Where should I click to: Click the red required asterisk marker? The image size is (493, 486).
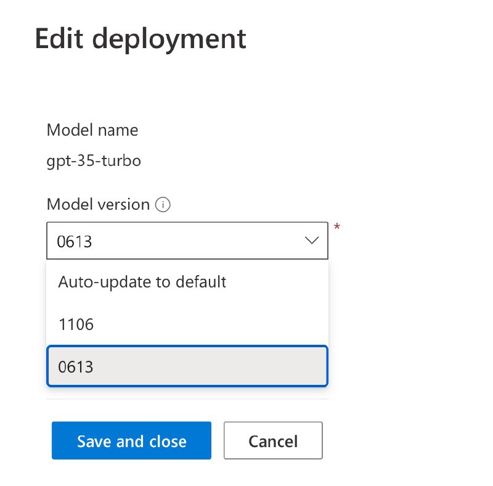pyautogui.click(x=336, y=227)
